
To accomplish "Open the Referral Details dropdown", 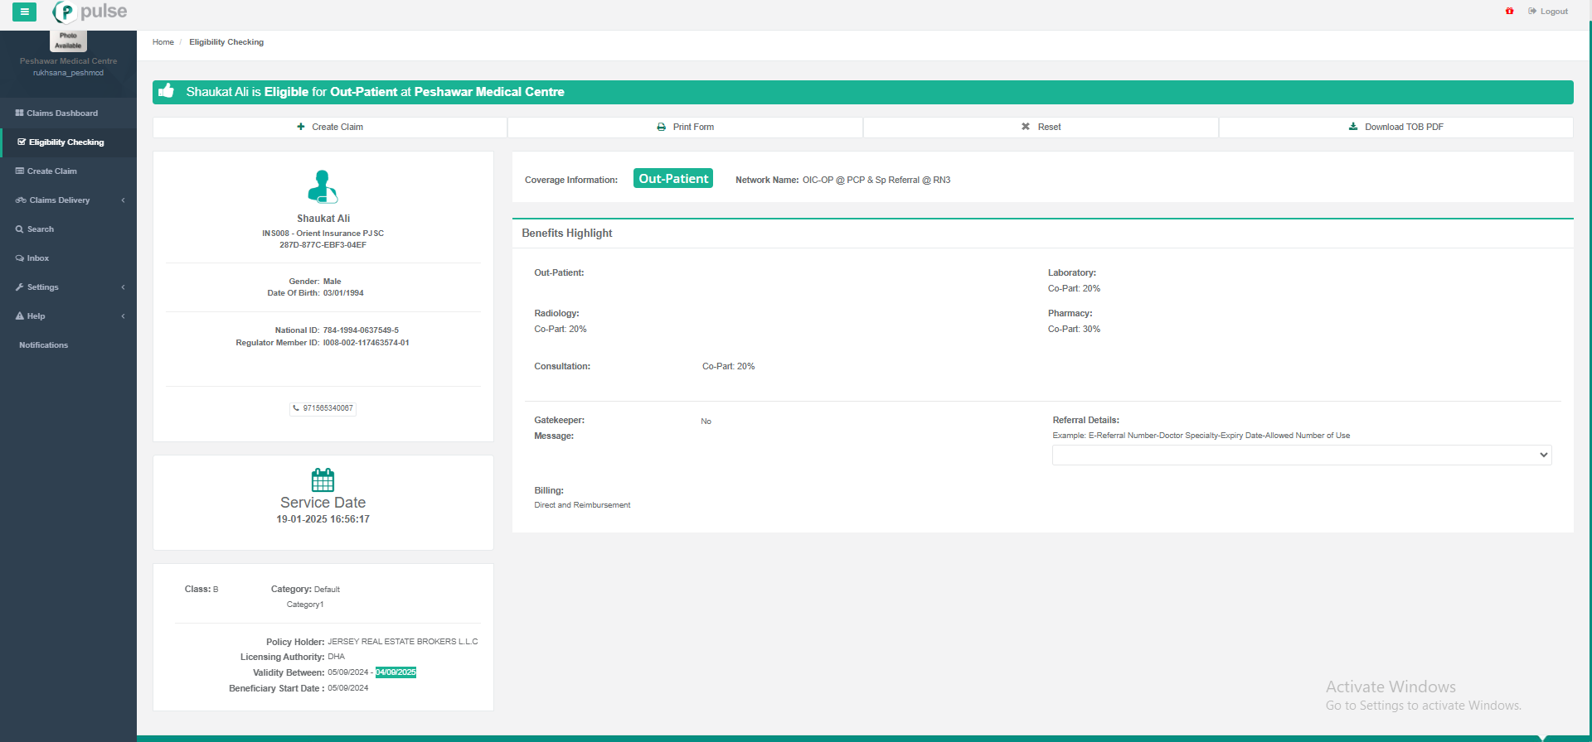I will [1301, 455].
